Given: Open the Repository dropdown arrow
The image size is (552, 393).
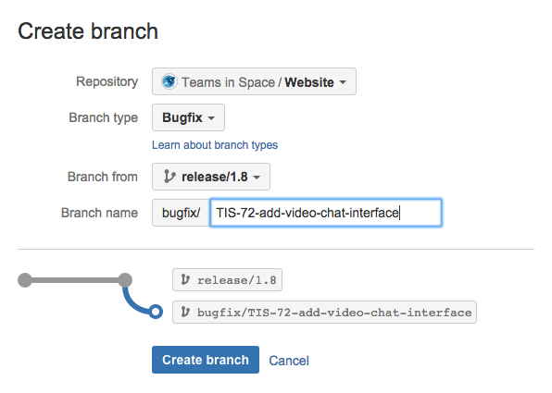Looking at the screenshot, I should point(343,82).
